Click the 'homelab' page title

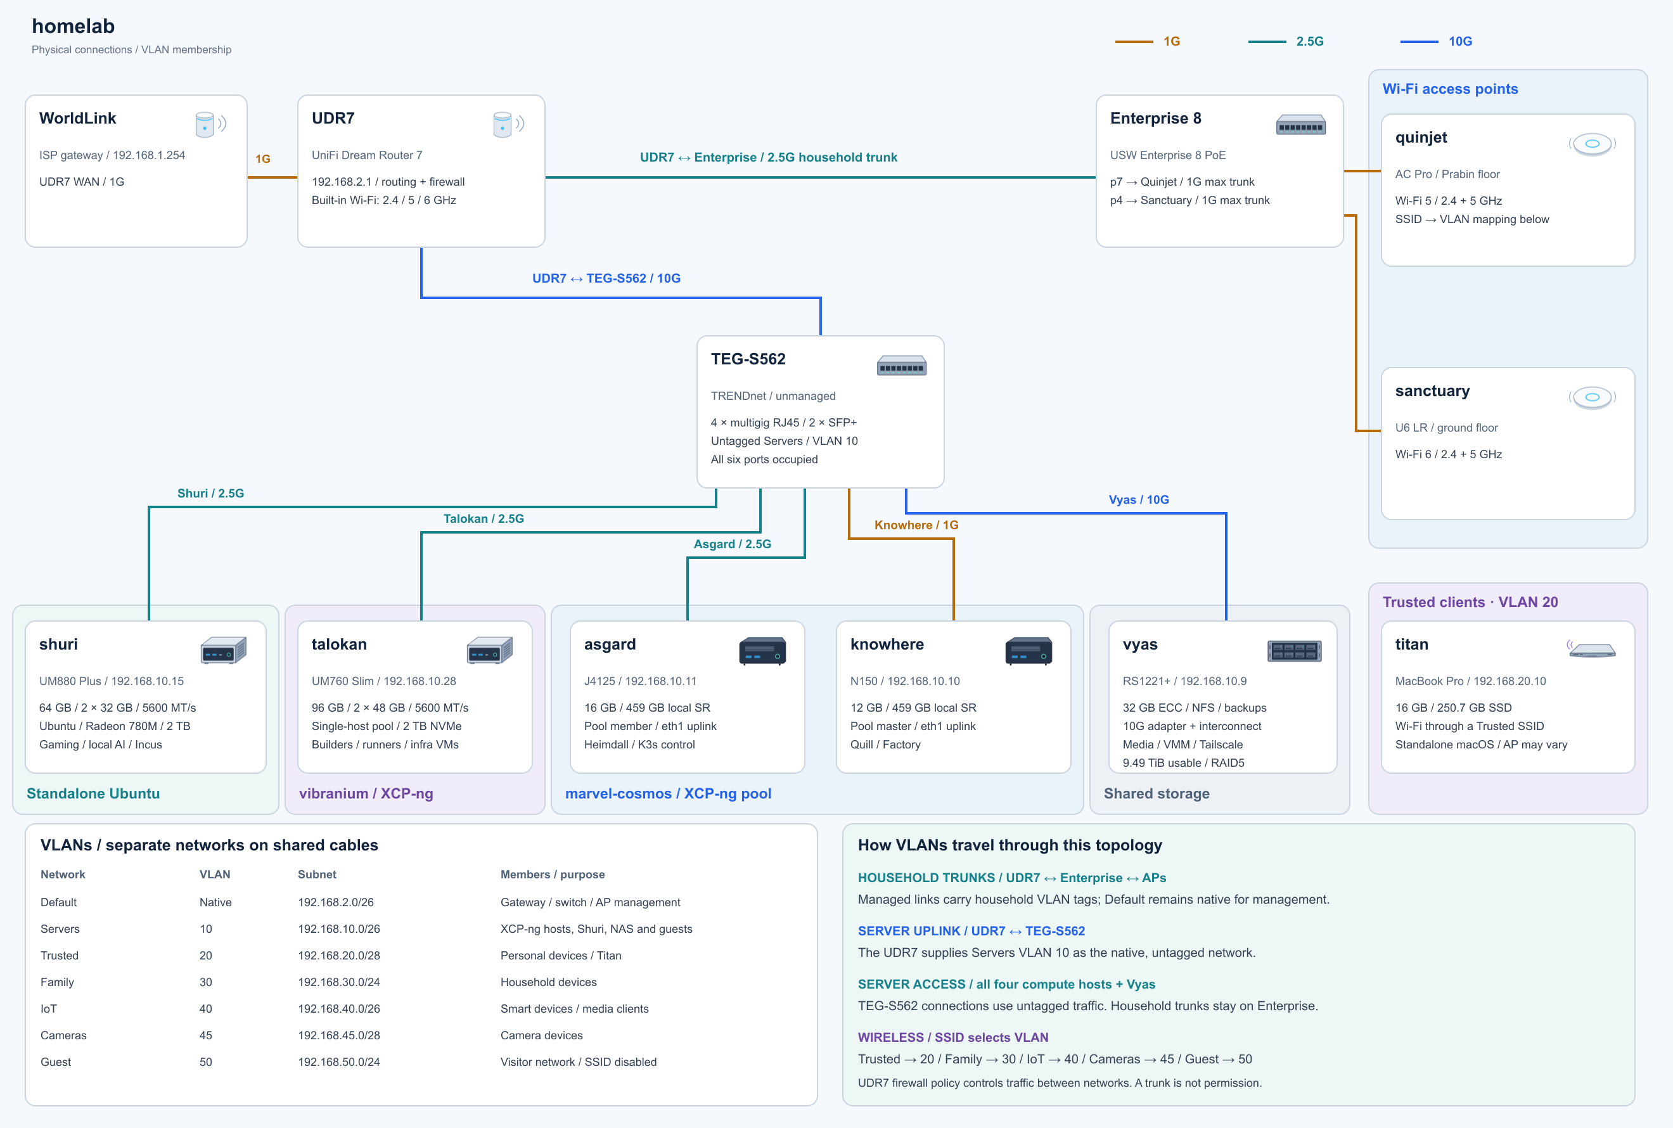pos(74,26)
